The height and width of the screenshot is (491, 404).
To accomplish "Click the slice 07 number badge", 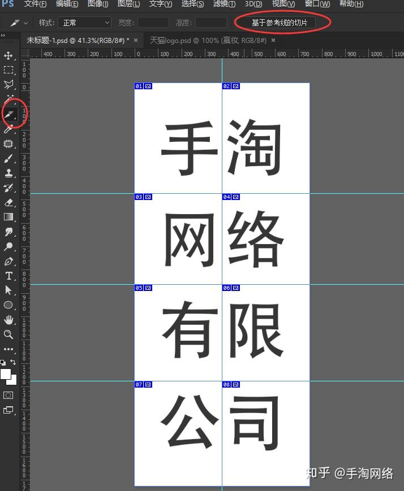I will point(139,384).
